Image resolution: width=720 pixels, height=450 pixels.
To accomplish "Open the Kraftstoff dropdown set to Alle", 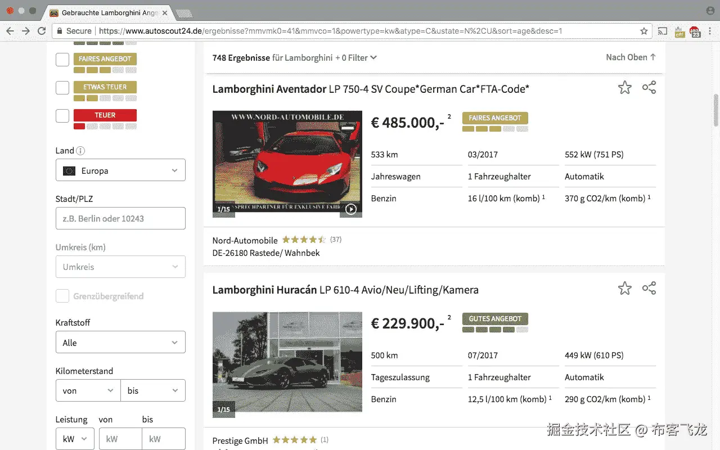I will [x=120, y=343].
